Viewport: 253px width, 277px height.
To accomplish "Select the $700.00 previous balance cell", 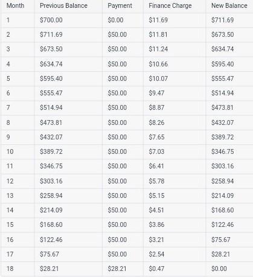I will [x=51, y=20].
